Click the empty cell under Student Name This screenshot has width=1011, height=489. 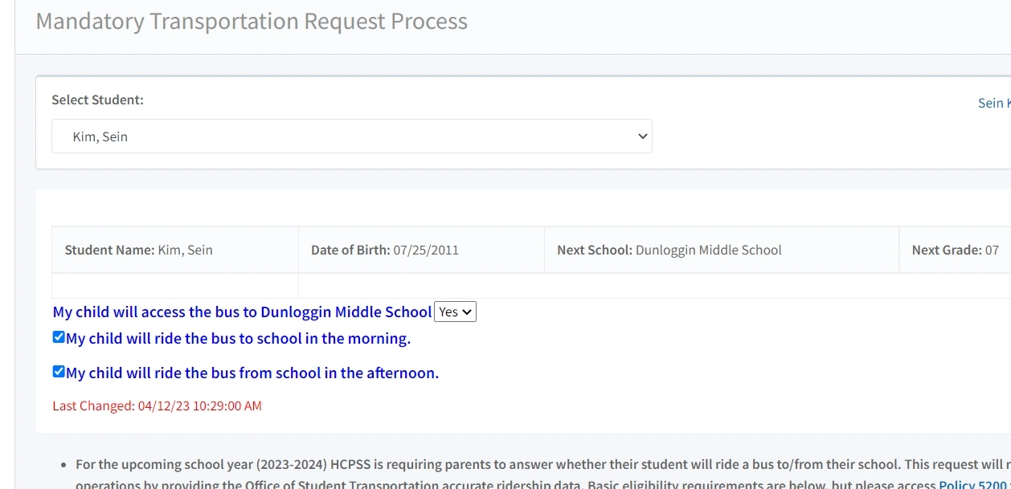point(175,285)
